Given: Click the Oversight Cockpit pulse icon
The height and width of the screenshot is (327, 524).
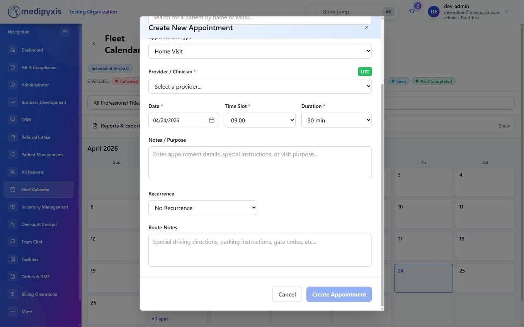Looking at the screenshot, I should click(13, 224).
